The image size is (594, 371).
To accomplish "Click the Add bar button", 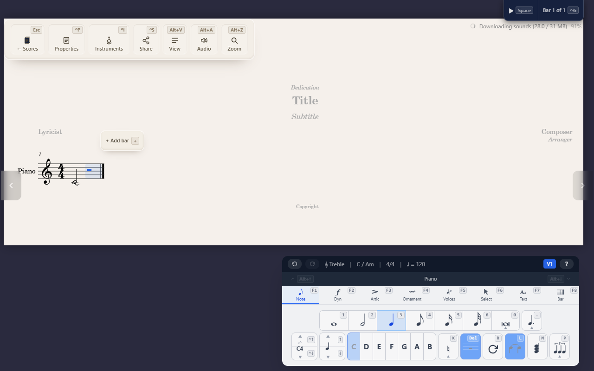I will click(122, 141).
